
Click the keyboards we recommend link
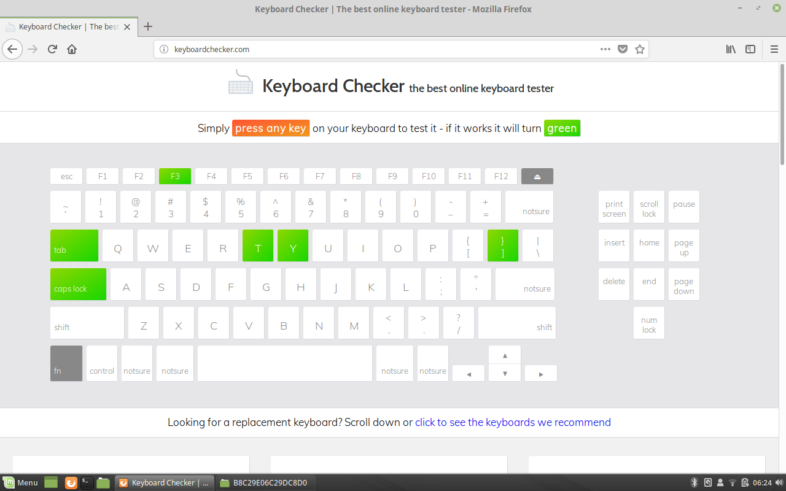[513, 422]
